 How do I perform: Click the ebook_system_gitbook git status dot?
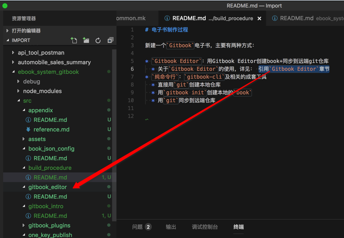point(109,72)
